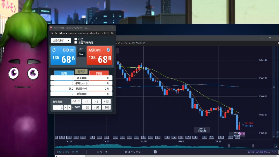Viewport: 279px width, 157px height.
Task: Add +100 to trade quantity
Action: pyautogui.click(x=106, y=107)
